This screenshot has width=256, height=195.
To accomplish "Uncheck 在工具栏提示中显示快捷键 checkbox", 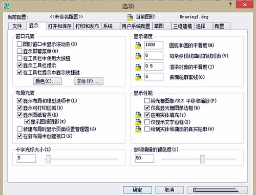I will (x=19, y=72).
